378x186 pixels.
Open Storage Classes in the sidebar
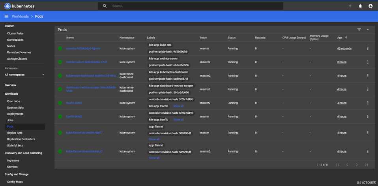pyautogui.click(x=17, y=58)
